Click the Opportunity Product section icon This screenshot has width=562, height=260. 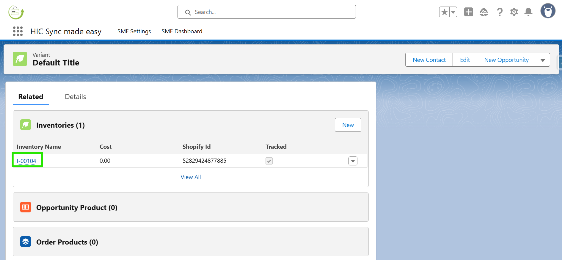(26, 207)
